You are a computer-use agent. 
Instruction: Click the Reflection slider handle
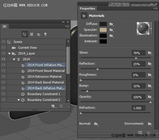pyautogui.click(x=97, y=69)
